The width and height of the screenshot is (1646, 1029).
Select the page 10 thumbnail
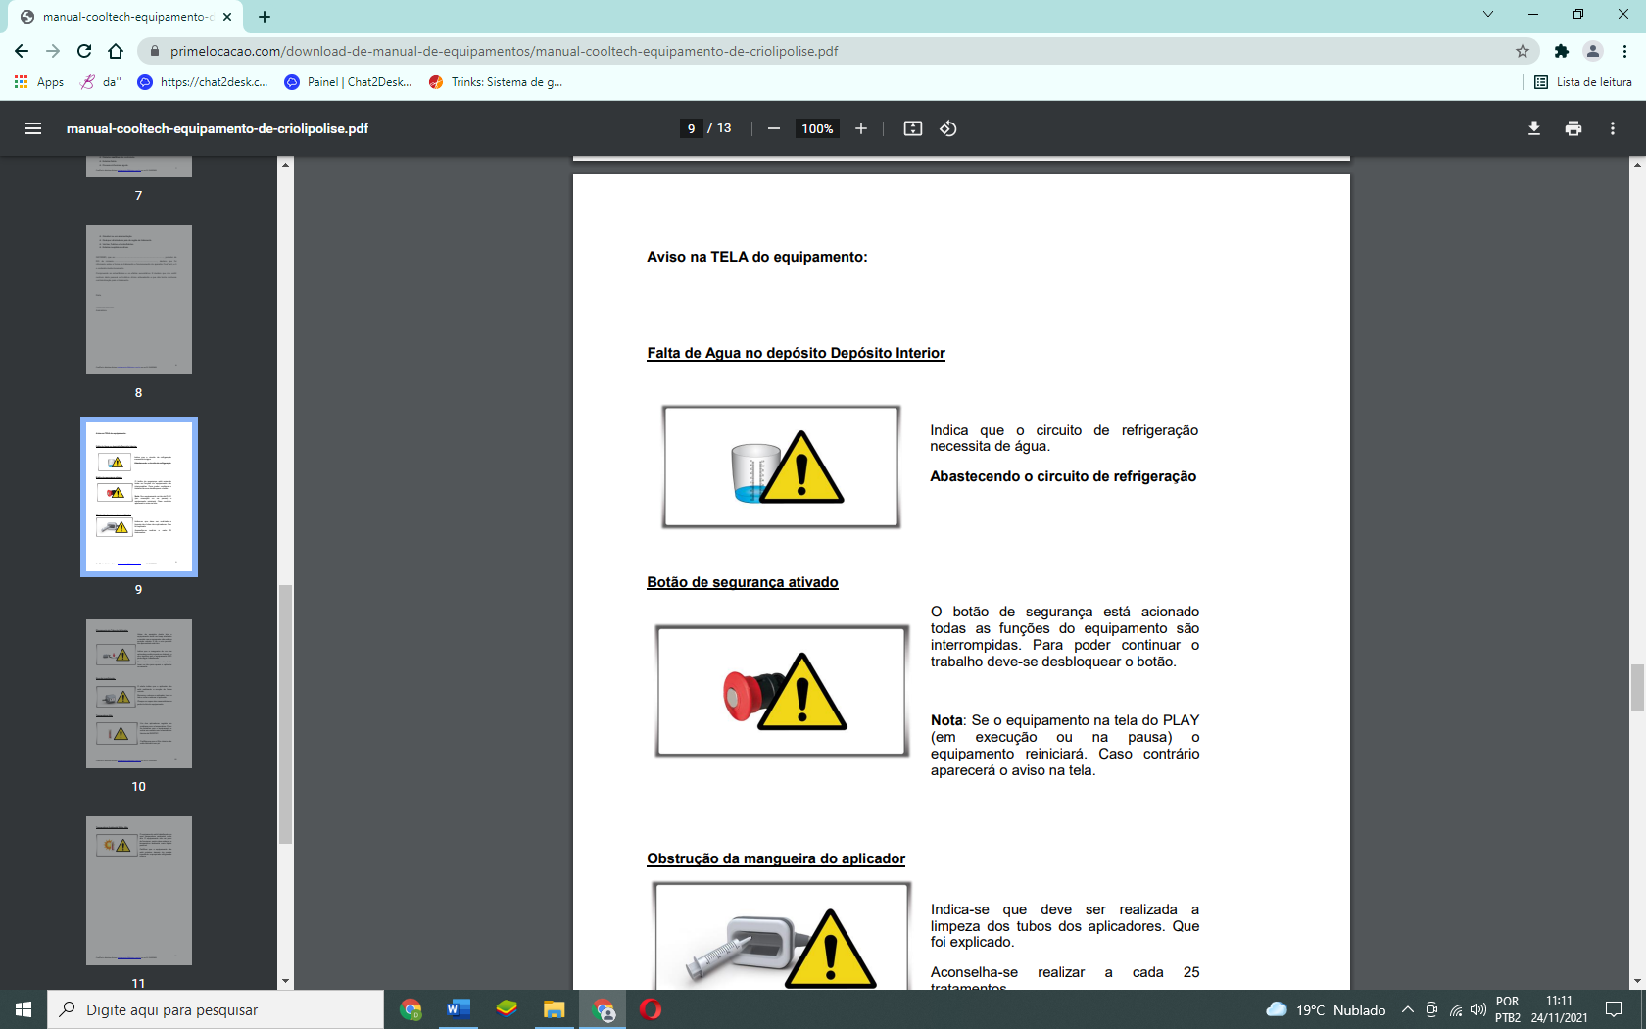click(x=139, y=694)
